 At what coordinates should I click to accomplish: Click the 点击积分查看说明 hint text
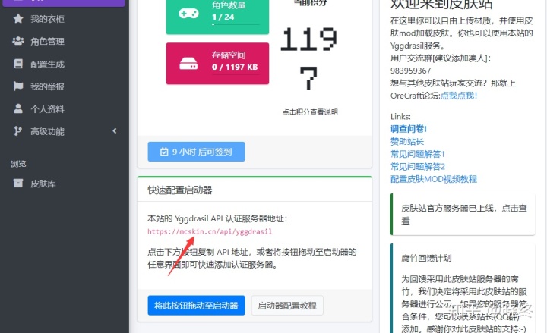click(310, 112)
